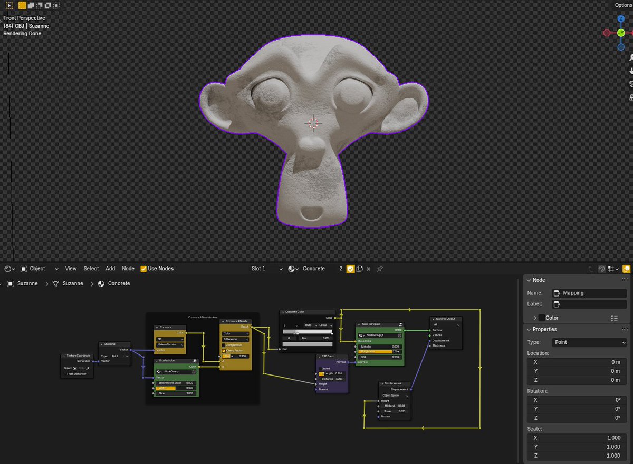
Task: Click the Concrete material breadcrumb icon
Action: point(101,283)
